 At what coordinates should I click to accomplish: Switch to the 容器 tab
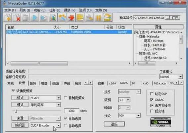click(x=44, y=83)
